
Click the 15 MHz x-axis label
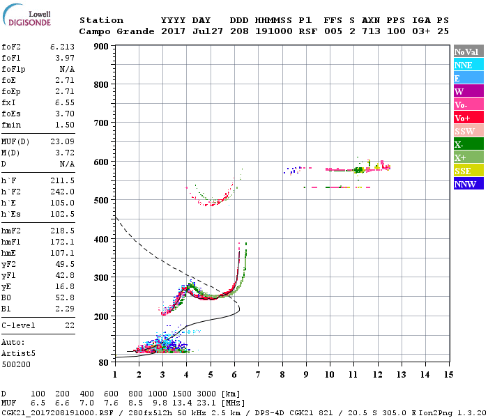click(x=448, y=375)
